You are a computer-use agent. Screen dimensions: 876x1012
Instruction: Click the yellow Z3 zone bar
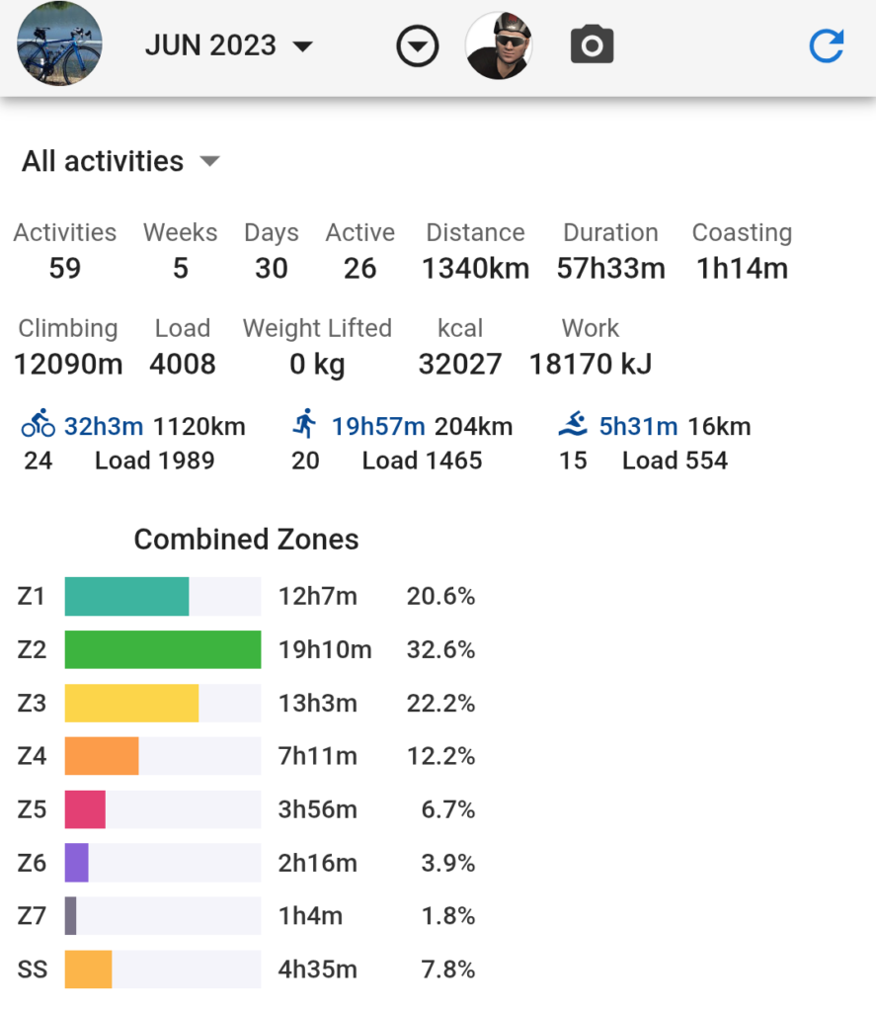tap(131, 704)
